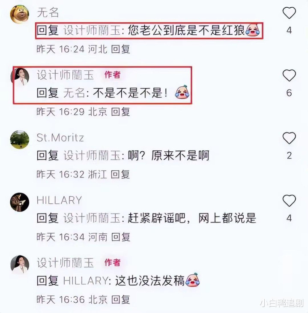Open the username St.Moritz
The image size is (308, 313).
click(60, 138)
